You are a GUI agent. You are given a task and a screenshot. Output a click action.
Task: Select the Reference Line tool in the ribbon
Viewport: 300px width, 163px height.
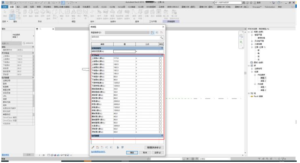(134, 14)
